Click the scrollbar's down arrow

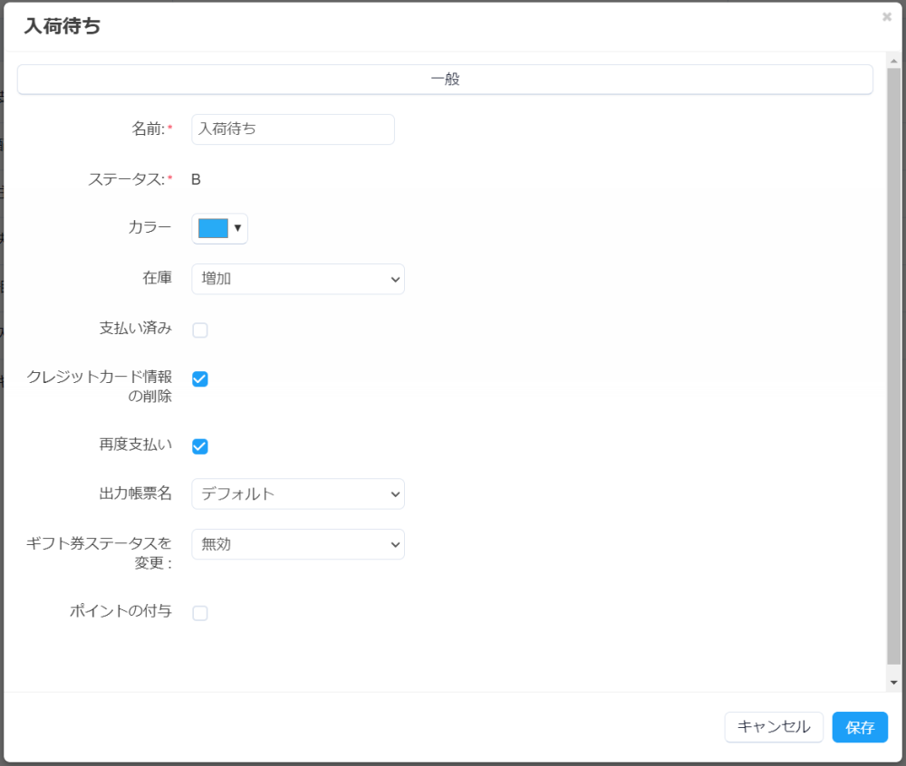click(x=894, y=682)
